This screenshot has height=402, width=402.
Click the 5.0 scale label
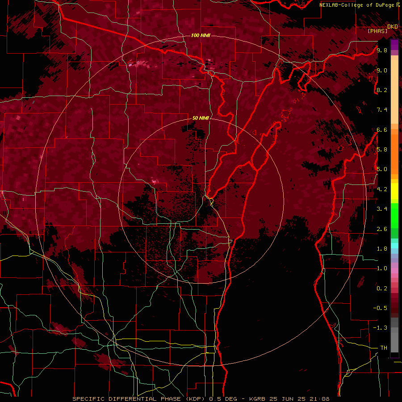click(x=382, y=169)
